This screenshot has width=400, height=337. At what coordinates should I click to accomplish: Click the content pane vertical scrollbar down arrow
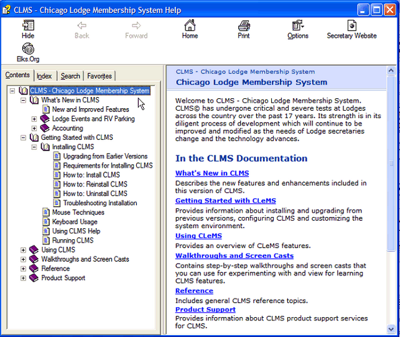click(391, 329)
